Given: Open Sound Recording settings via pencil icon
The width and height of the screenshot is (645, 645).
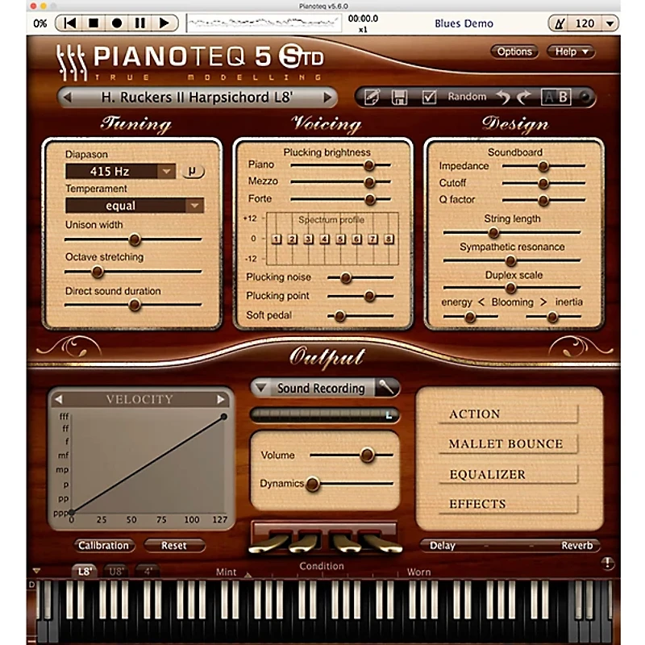Looking at the screenshot, I should click(x=386, y=388).
